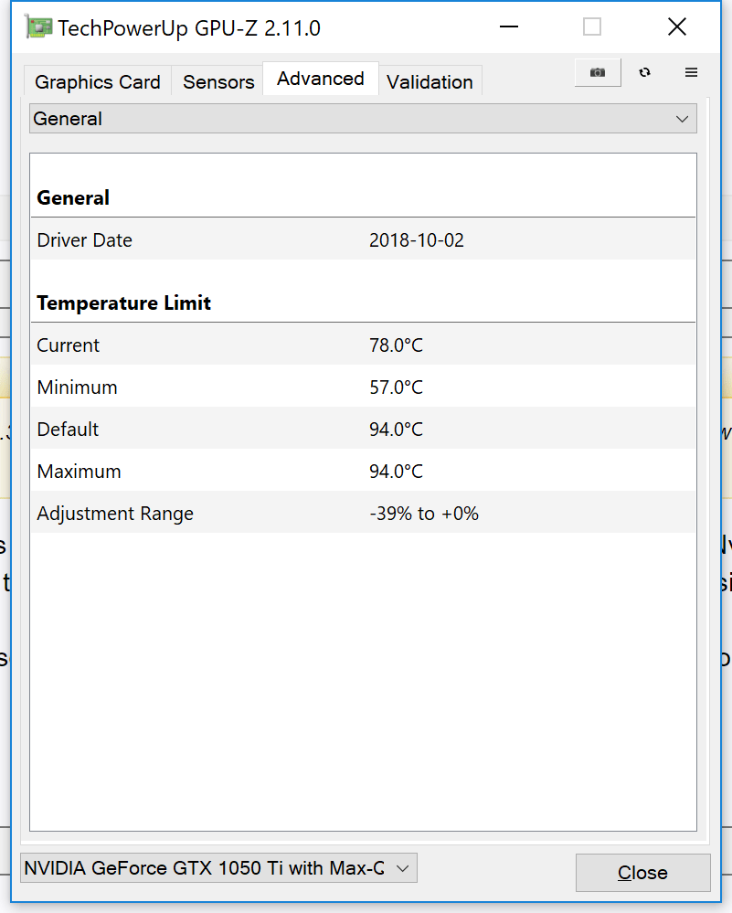
Task: Click the Minimum value 57.0°C
Action: pos(396,387)
